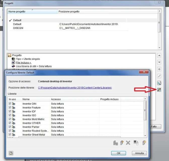Click the magnifier browse icon in Progetti window
The height and width of the screenshot is (161, 169).
click(x=159, y=83)
